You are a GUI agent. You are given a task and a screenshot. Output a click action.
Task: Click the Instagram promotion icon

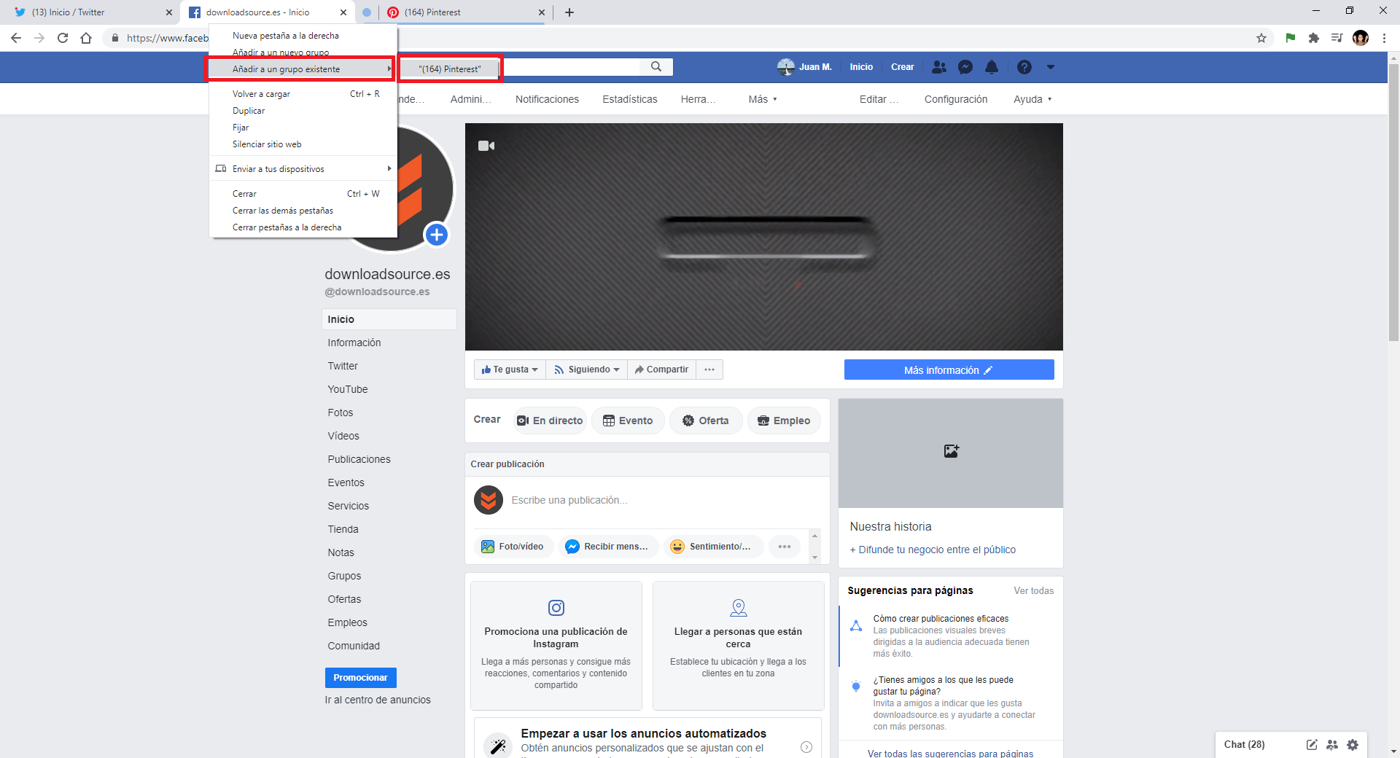click(x=556, y=607)
